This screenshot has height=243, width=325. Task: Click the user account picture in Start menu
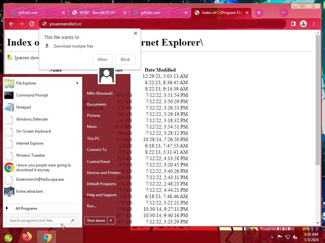[x=107, y=75]
